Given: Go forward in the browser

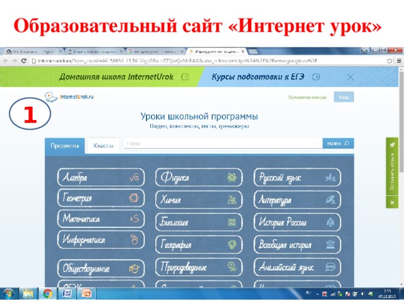Looking at the screenshot, I should click(15, 61).
